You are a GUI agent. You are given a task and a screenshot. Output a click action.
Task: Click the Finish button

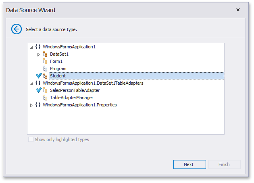(x=224, y=164)
